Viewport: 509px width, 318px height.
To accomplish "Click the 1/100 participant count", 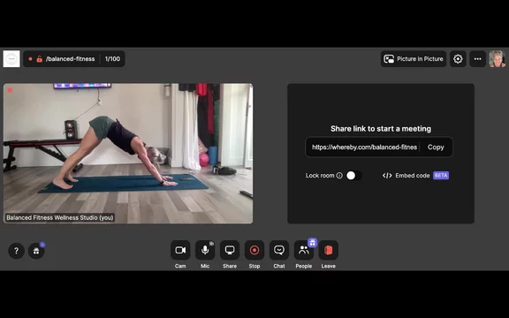I will 112,58.
